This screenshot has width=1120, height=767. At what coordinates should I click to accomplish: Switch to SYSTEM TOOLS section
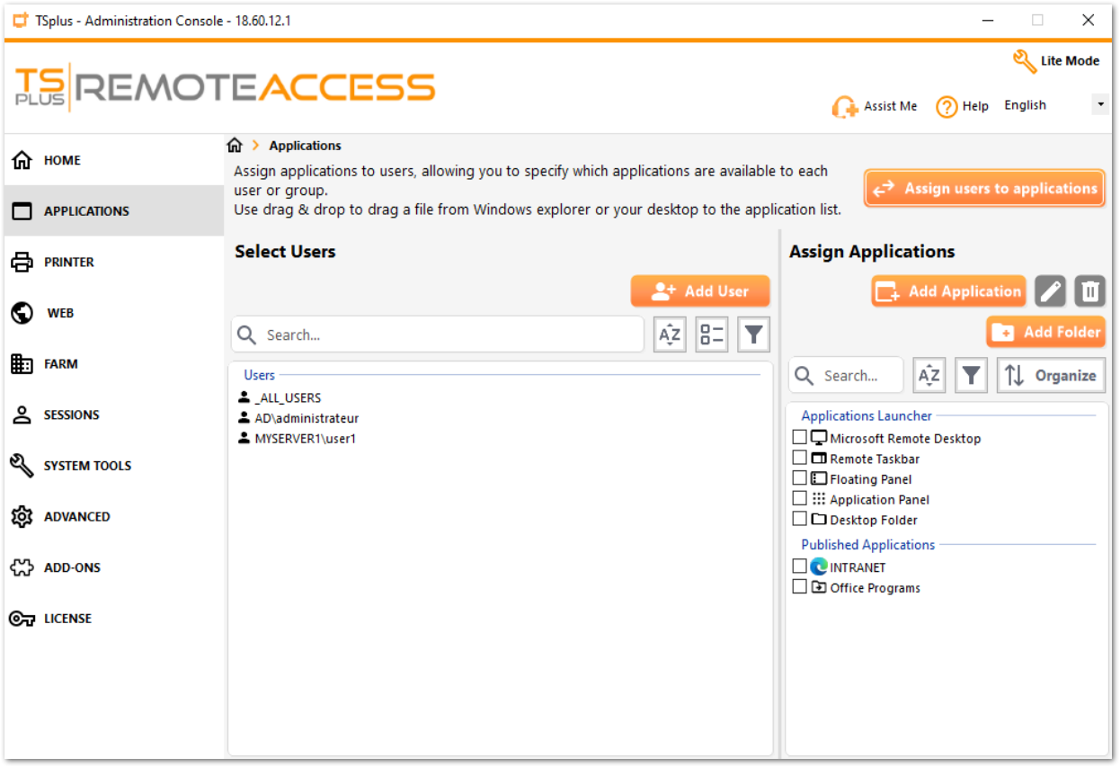click(86, 465)
